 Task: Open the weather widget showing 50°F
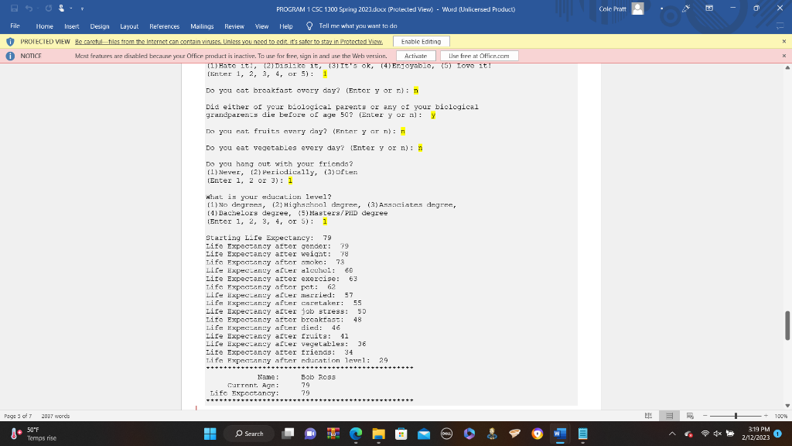(34, 434)
